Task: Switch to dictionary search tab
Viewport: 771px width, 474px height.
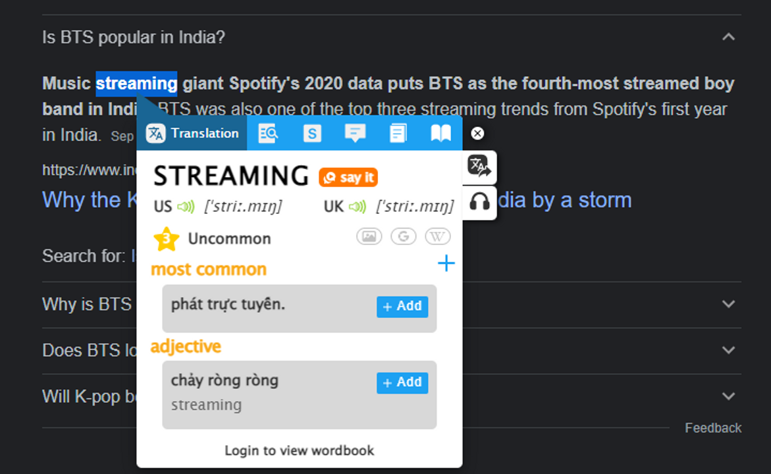Action: coord(269,134)
